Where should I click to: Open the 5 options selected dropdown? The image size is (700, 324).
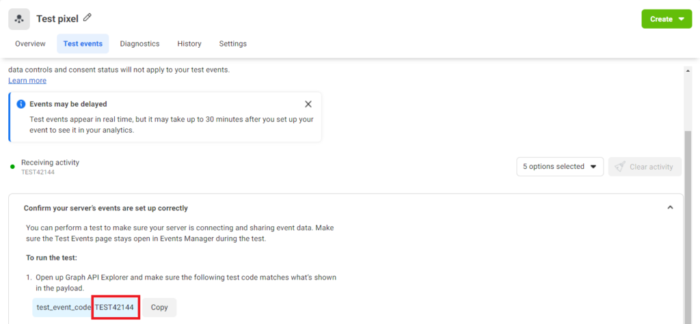tap(559, 167)
